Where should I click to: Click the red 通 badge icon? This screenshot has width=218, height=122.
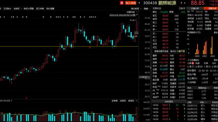[122, 3]
